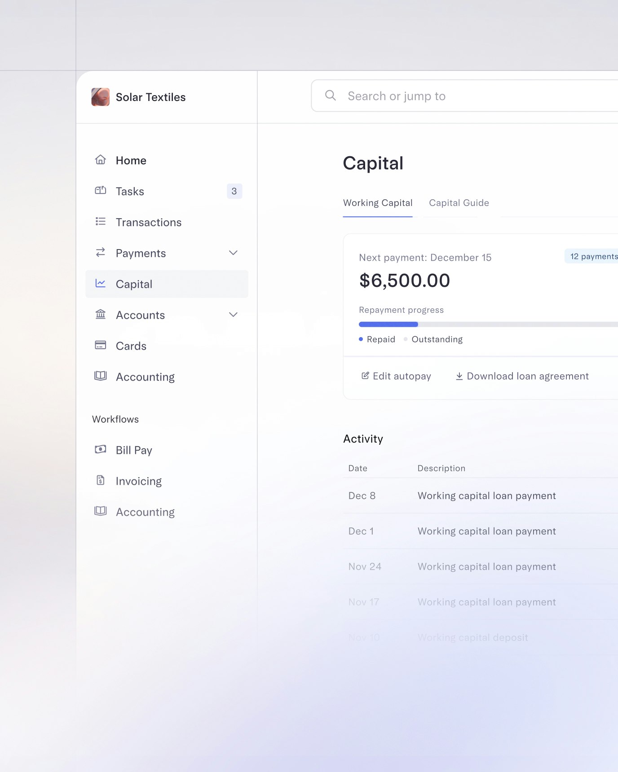
Task: Click Edit autopay
Action: click(x=396, y=376)
